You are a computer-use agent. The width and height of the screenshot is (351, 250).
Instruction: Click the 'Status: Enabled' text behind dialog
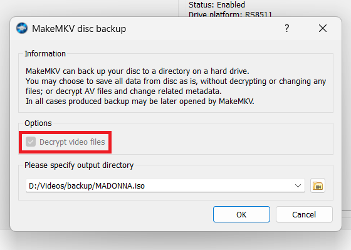coord(217,4)
